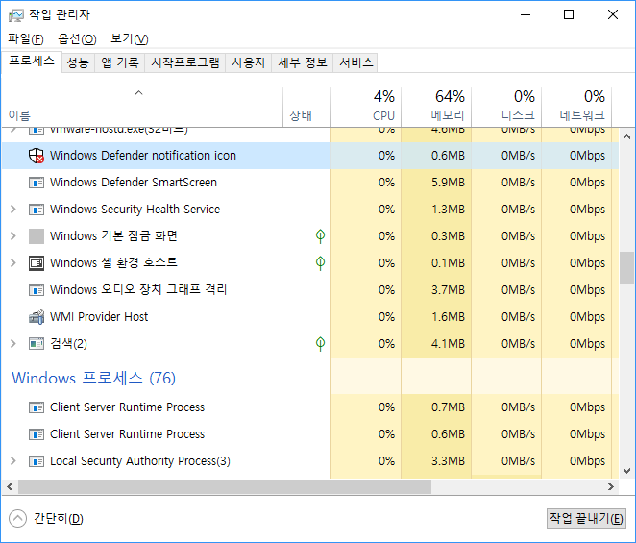Maximize the 작업 관리자 window
The height and width of the screenshot is (543, 636).
569,15
